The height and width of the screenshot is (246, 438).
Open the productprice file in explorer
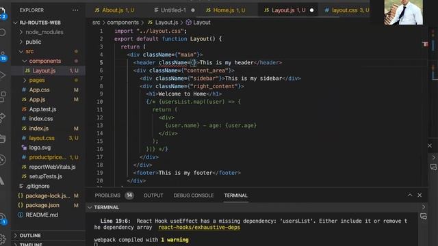49,157
